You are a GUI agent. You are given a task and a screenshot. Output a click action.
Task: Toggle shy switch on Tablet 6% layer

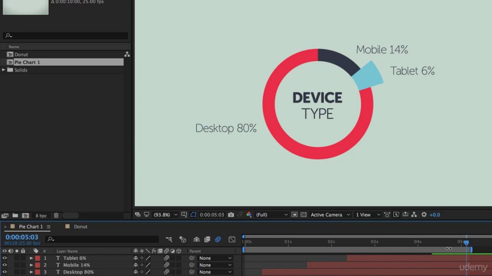[x=136, y=258]
